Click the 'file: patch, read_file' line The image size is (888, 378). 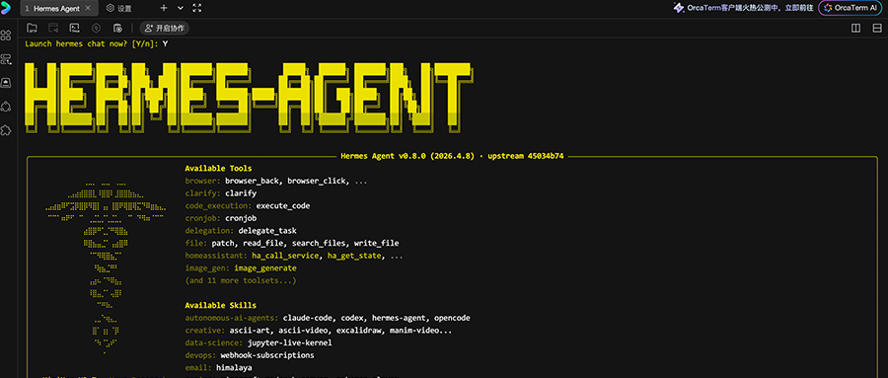coord(292,243)
